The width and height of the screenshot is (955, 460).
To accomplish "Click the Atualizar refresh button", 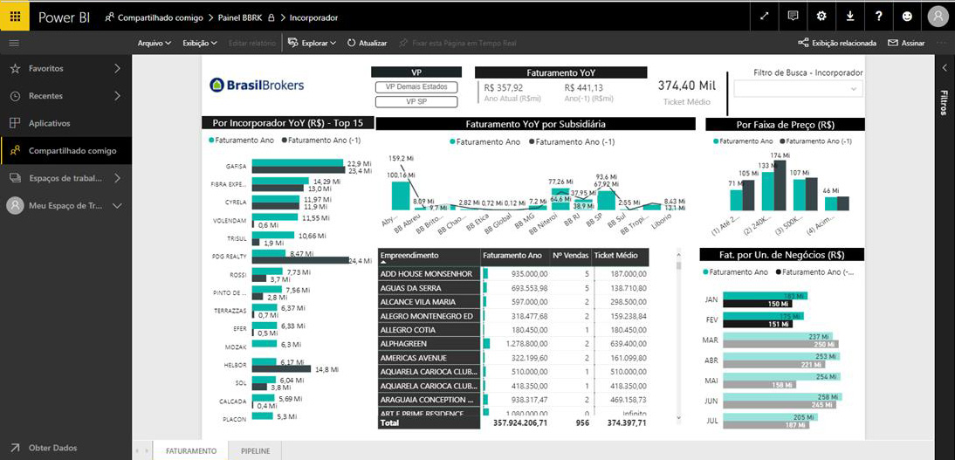I will 368,44.
